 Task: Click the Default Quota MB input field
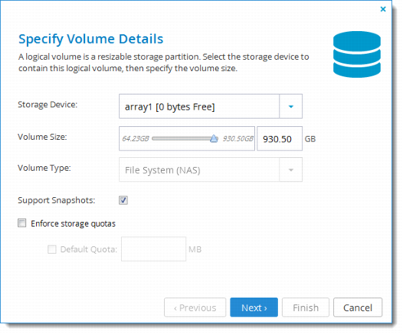(x=154, y=249)
